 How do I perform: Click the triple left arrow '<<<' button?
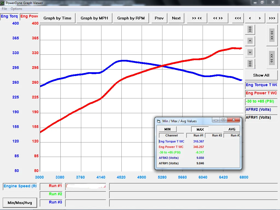pos(238,18)
